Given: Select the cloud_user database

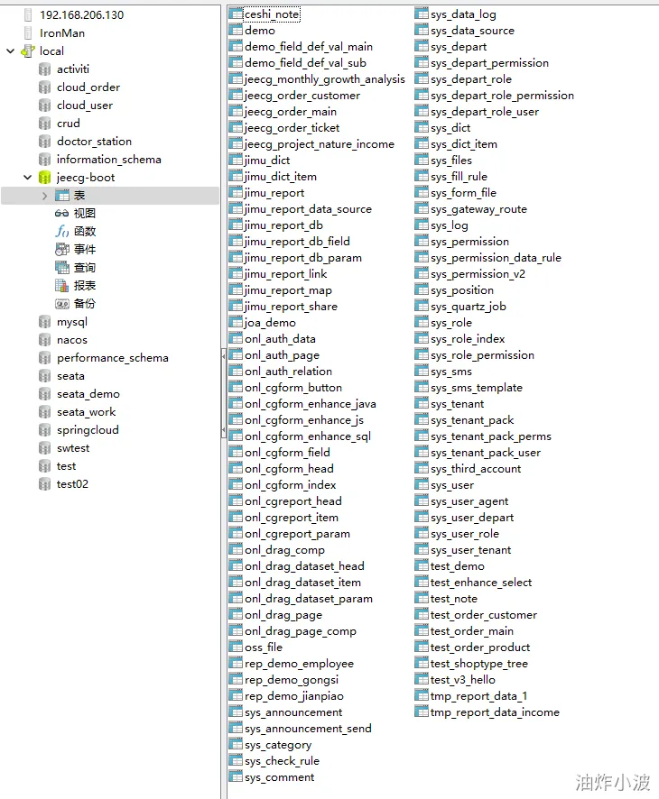Looking at the screenshot, I should [x=85, y=106].
